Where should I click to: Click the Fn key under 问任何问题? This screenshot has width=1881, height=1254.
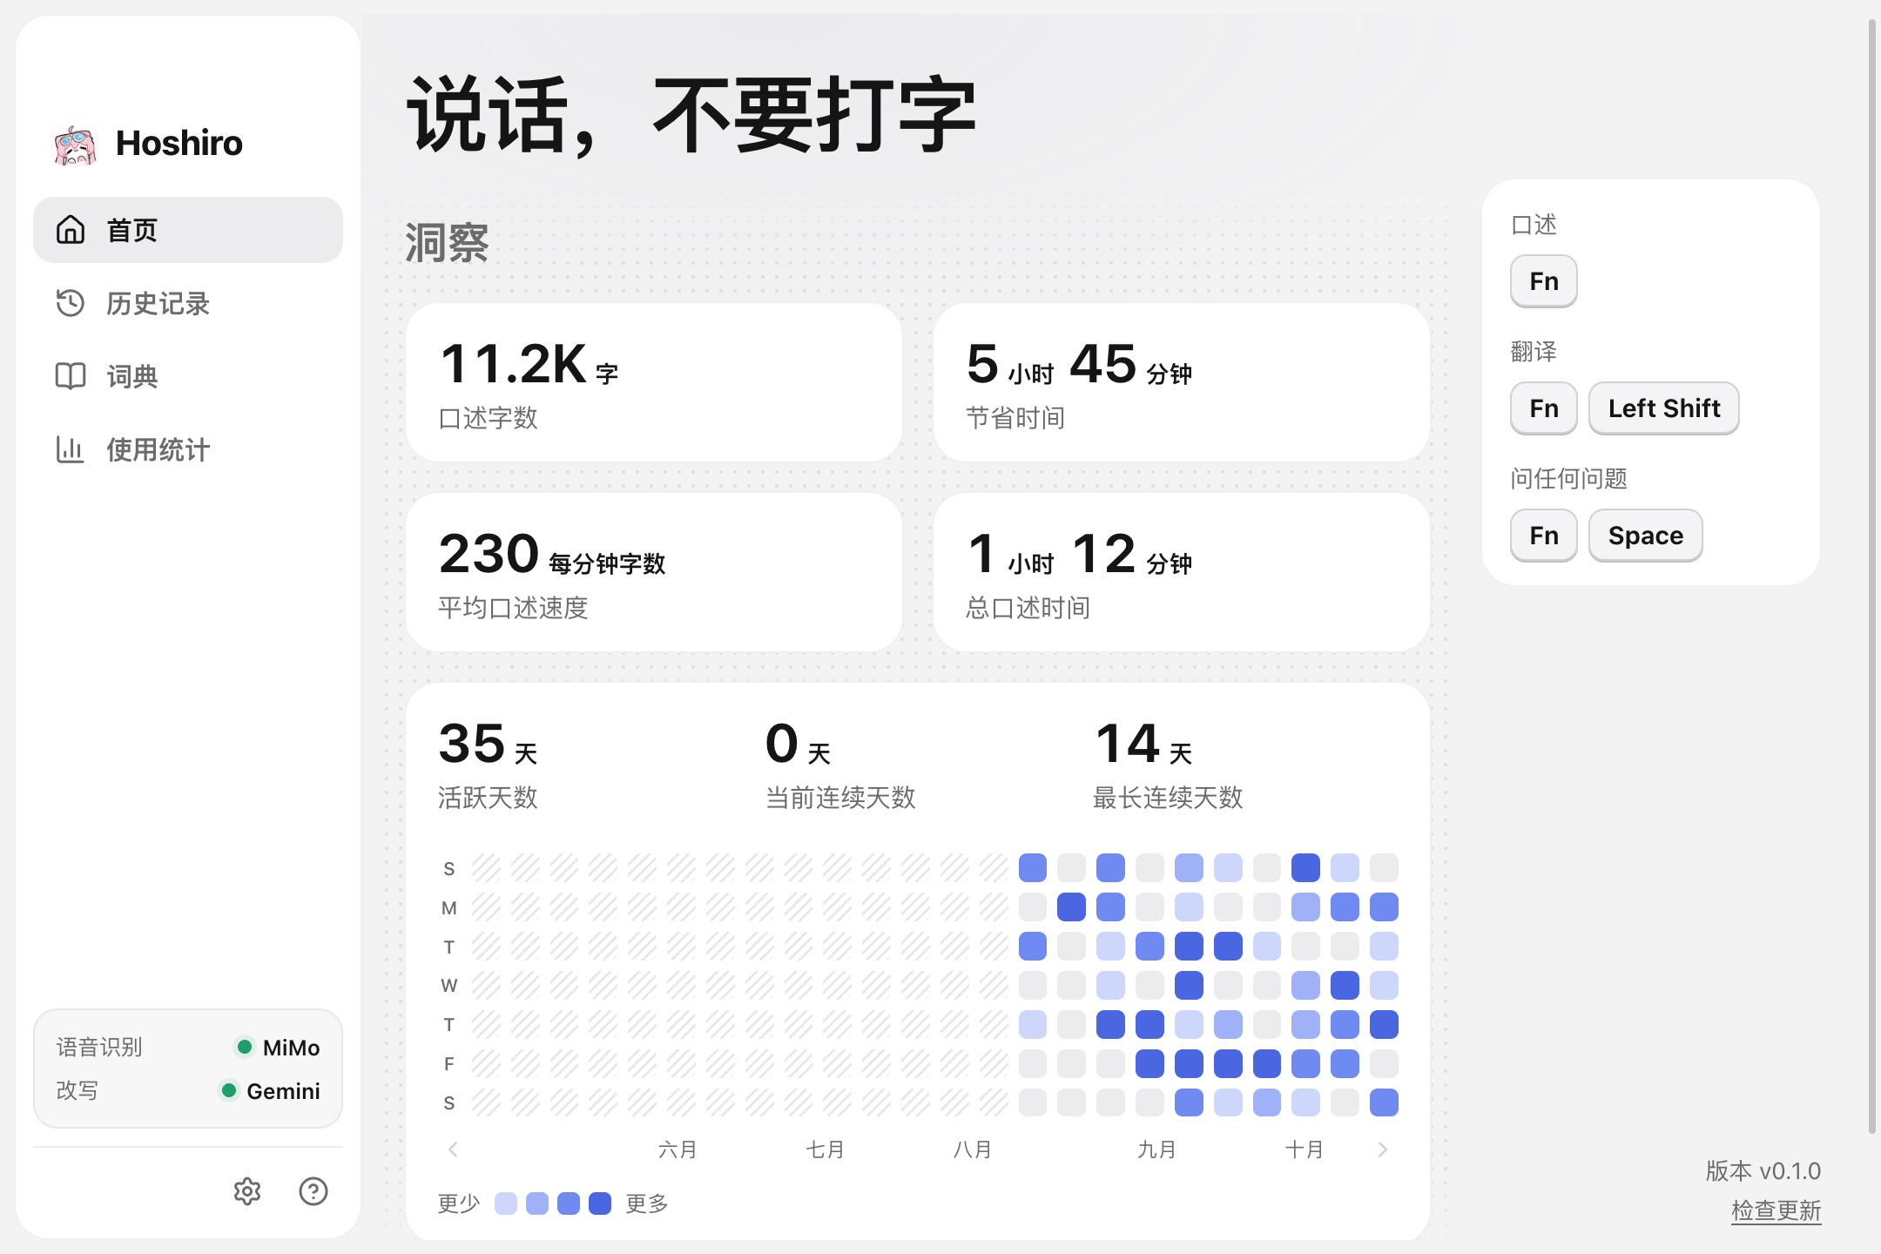1543,536
